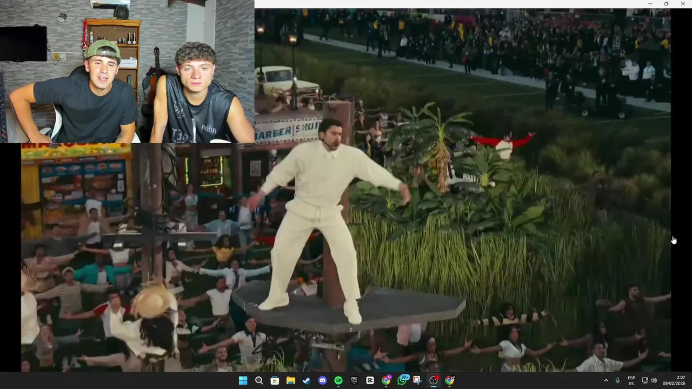Open the network display tray icon
692x389 pixels.
pyautogui.click(x=644, y=380)
